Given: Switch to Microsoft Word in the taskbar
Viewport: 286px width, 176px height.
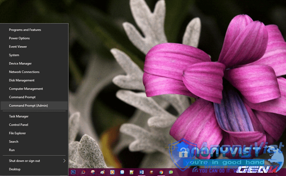Looking at the screenshot, I should 142,172.
